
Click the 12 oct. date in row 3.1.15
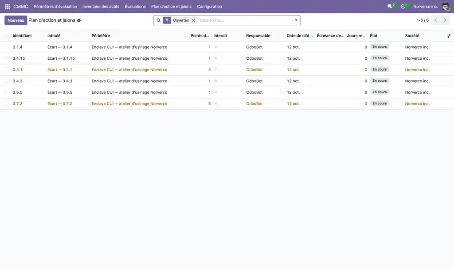coord(294,58)
